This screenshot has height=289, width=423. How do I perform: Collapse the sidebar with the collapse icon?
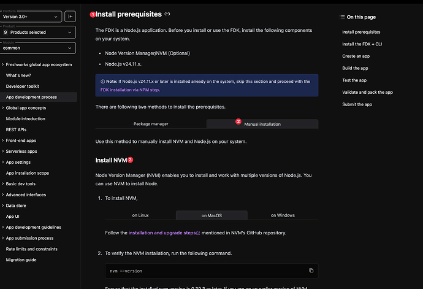(x=71, y=17)
